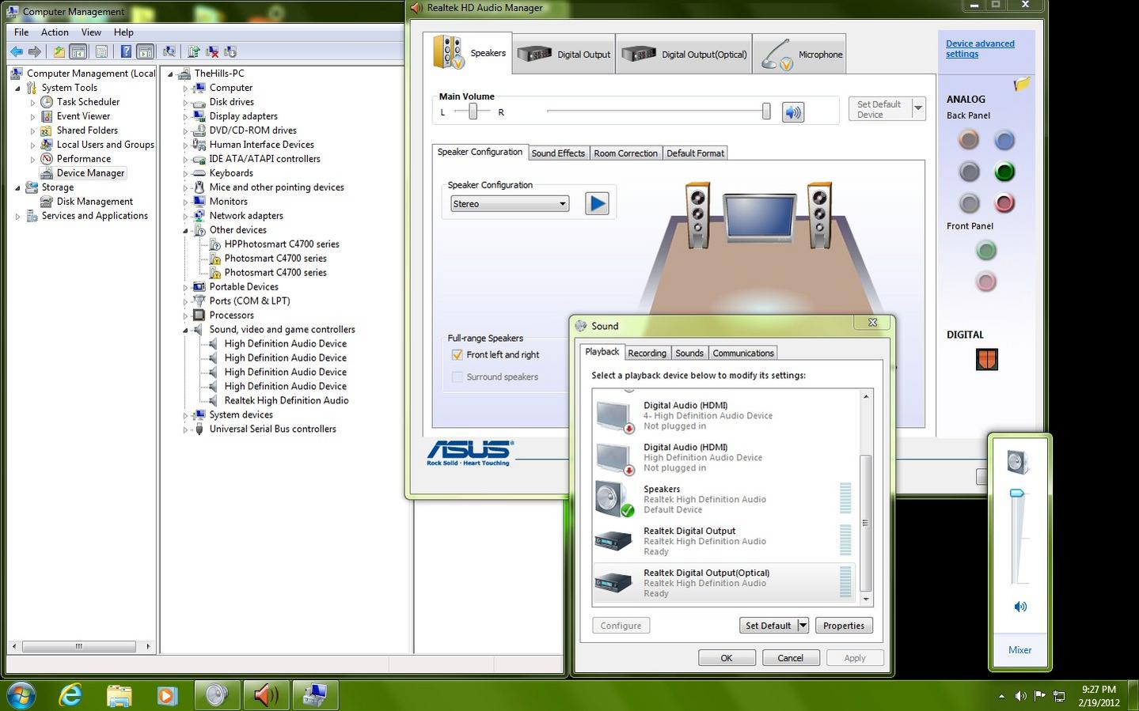Viewport: 1139px width, 711px height.
Task: Show hidden tray icons arrow
Action: (x=1001, y=696)
